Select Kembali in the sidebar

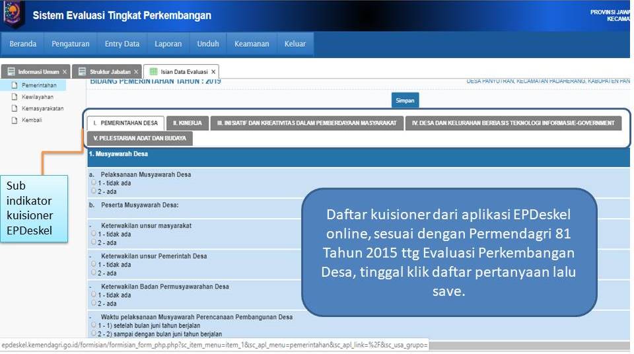pyautogui.click(x=32, y=120)
